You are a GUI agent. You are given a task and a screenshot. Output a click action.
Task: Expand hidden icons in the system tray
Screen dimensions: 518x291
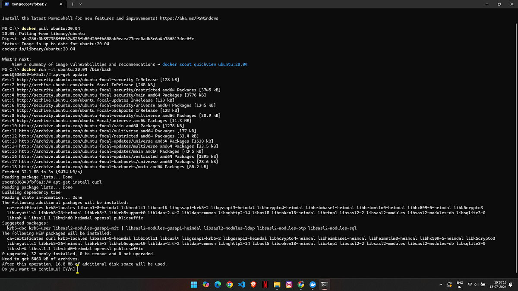tap(441, 285)
